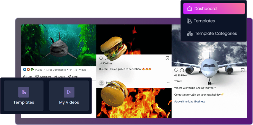Image resolution: width=253 pixels, height=125 pixels.
Task: Open three-dot options on second burger post
Action: (x=168, y=83)
